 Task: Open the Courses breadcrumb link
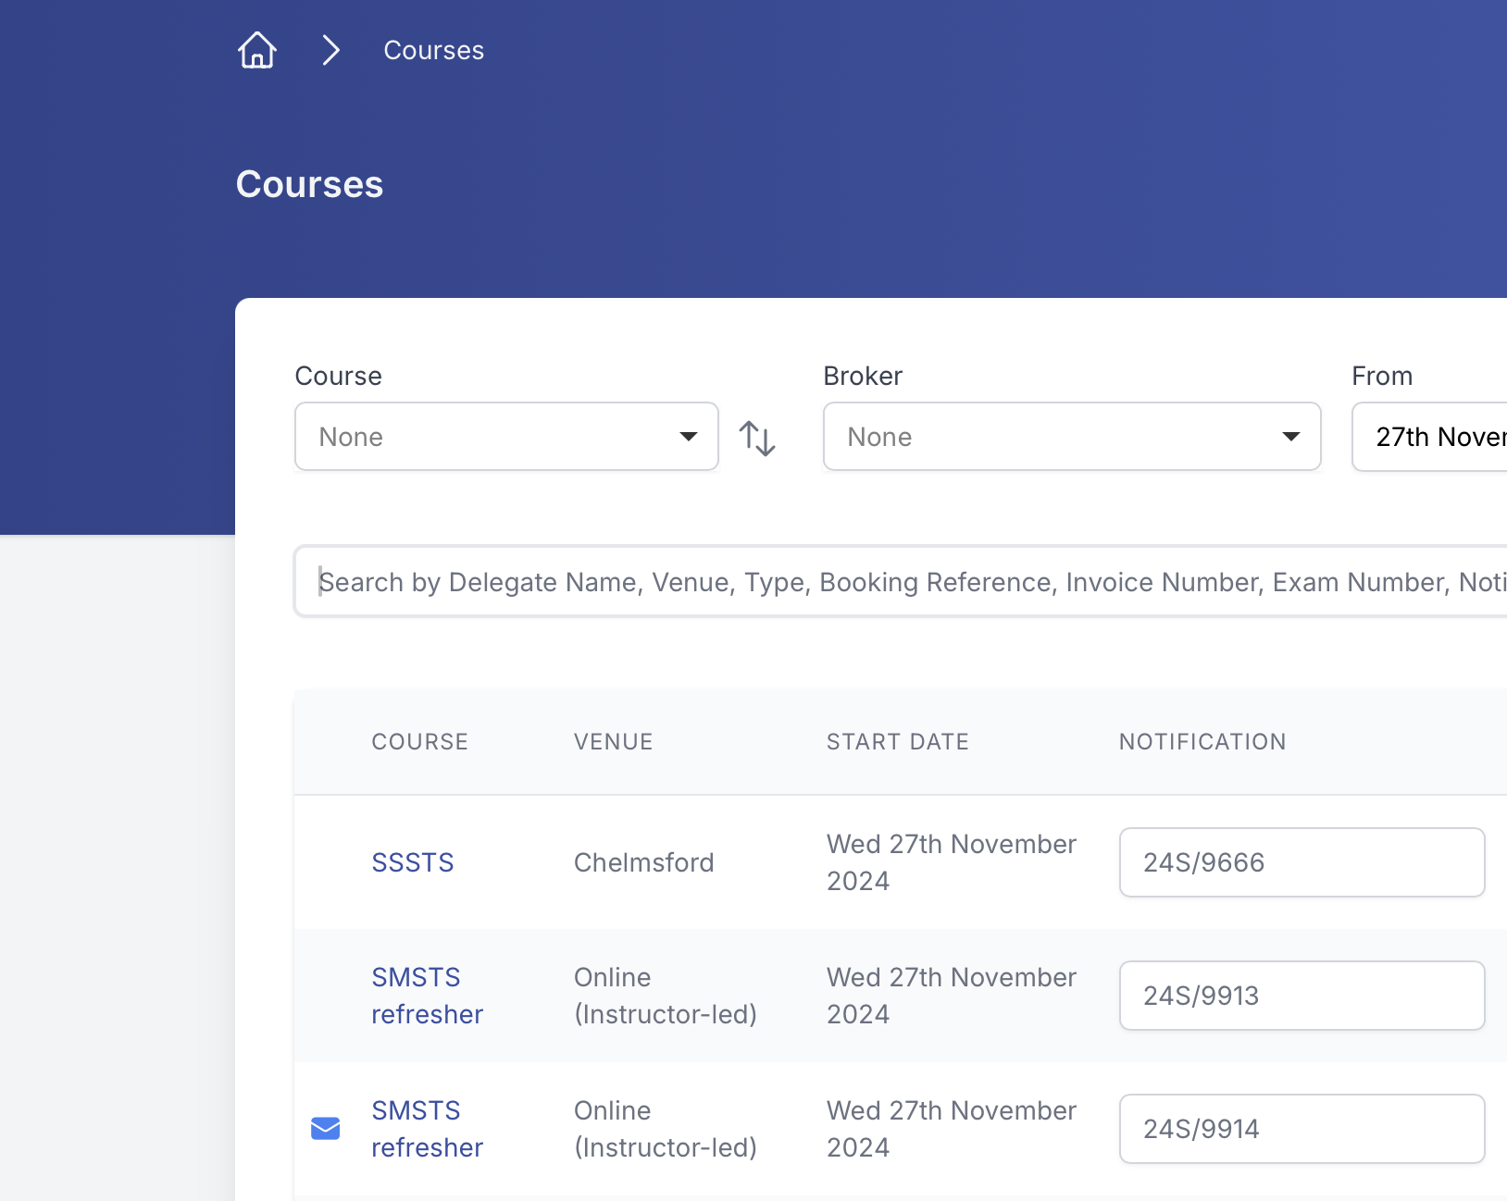point(434,50)
